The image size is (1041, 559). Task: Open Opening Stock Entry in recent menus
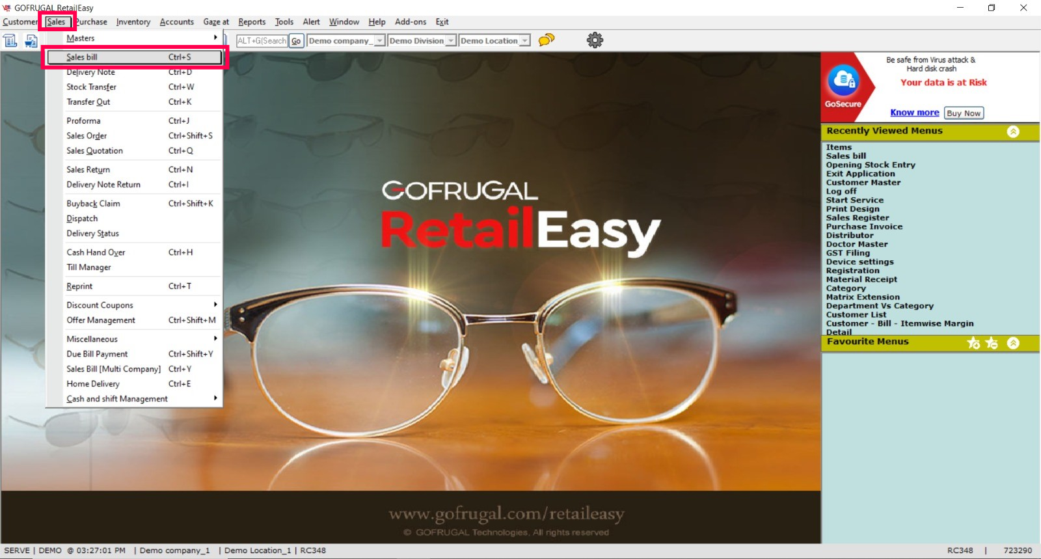871,165
